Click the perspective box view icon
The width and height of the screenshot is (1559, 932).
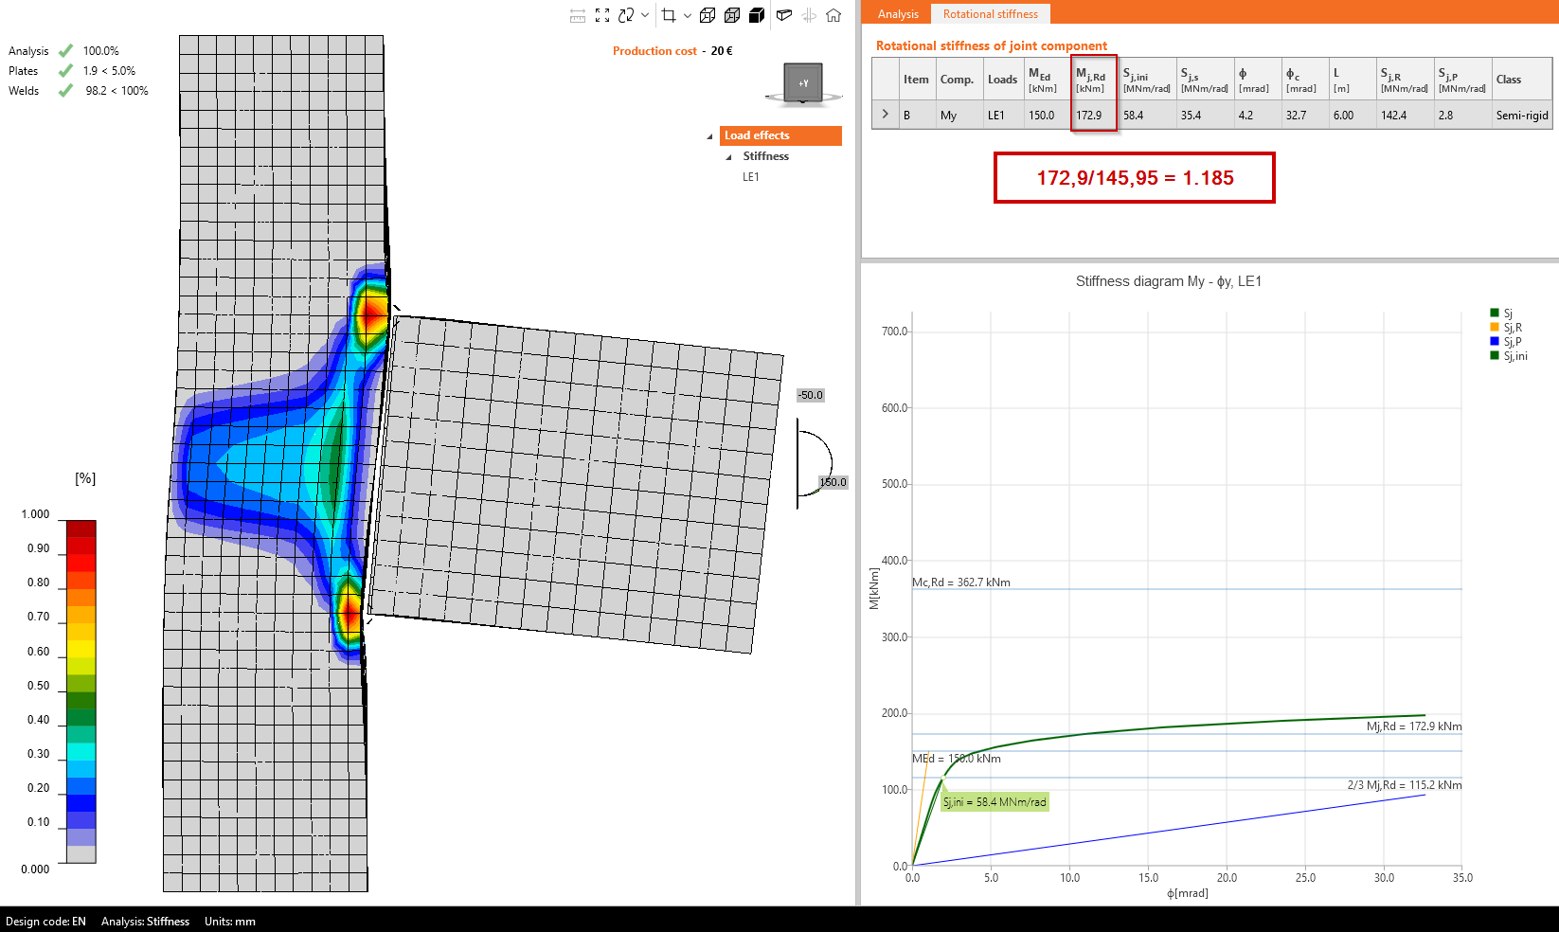(784, 15)
